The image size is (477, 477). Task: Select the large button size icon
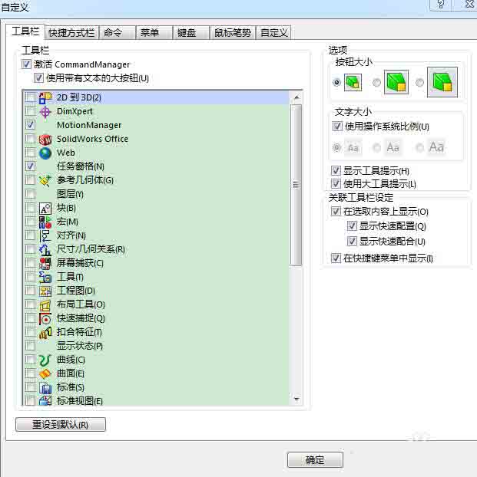[442, 82]
